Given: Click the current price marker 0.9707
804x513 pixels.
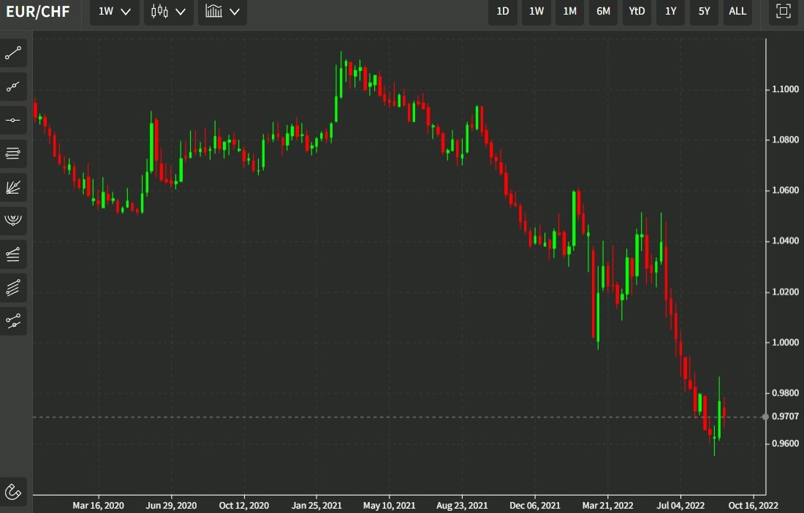Looking at the screenshot, I should point(785,417).
